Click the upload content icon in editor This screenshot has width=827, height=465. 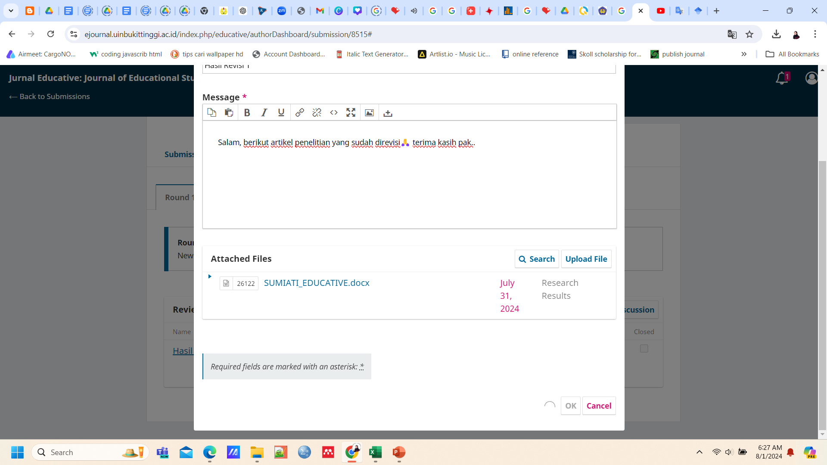pyautogui.click(x=388, y=113)
